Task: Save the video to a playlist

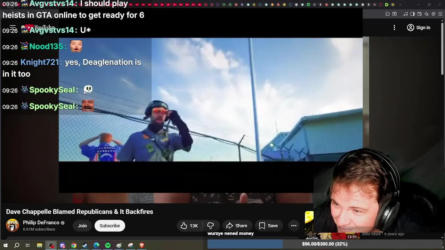Action: (269, 226)
